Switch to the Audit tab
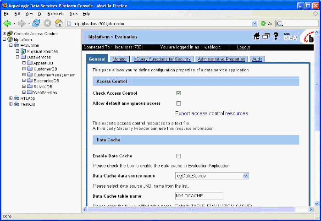 click(x=257, y=59)
